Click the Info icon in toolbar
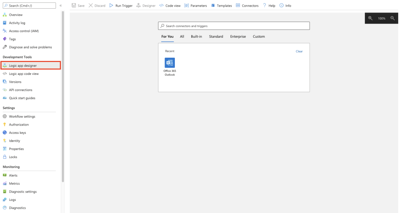 [285, 6]
